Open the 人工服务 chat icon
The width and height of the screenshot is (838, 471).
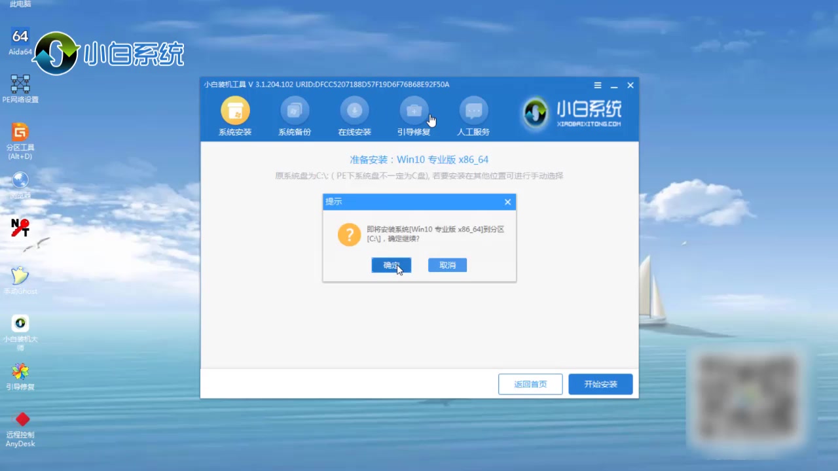coord(473,111)
